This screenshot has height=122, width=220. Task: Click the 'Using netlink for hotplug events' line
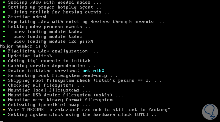click(x=61, y=12)
